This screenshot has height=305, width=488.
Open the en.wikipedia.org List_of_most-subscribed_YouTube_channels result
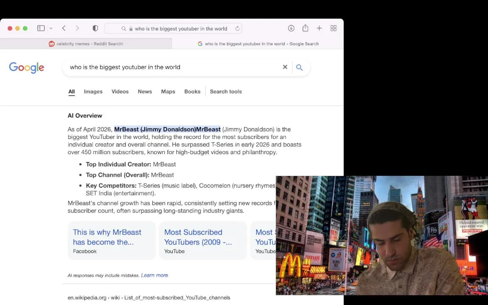[149, 297]
